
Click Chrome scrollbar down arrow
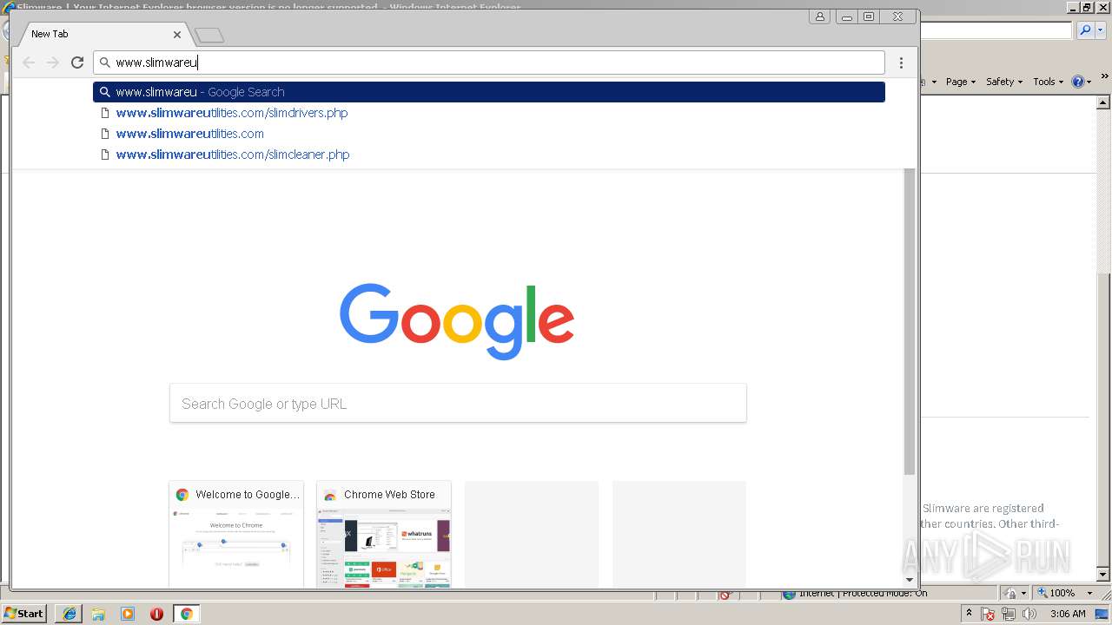910,580
